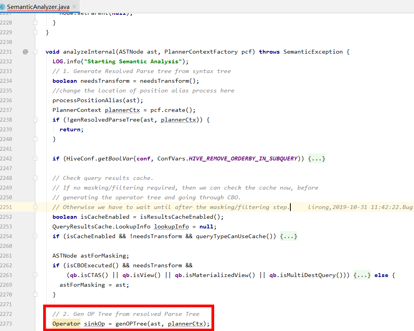The image size is (414, 331).
Task: Click line number 2231 in the gutter
Action: (x=6, y=52)
